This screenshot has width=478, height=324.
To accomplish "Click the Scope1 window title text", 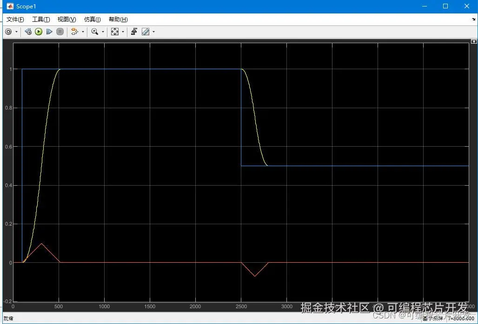I will coord(26,6).
